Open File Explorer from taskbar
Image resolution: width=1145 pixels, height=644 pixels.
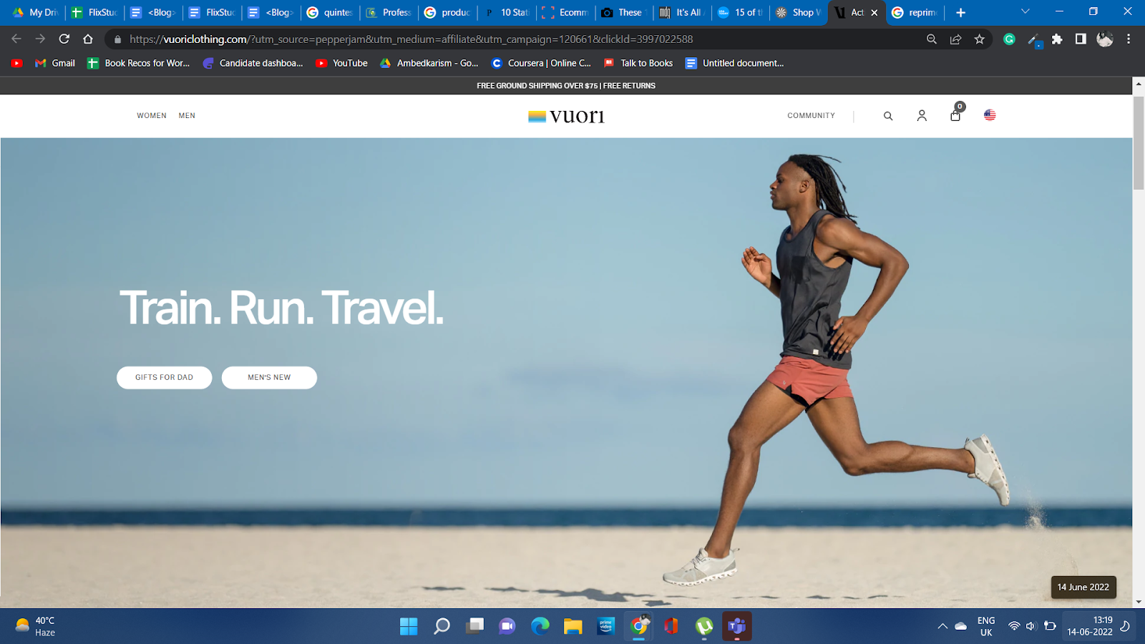pos(573,626)
